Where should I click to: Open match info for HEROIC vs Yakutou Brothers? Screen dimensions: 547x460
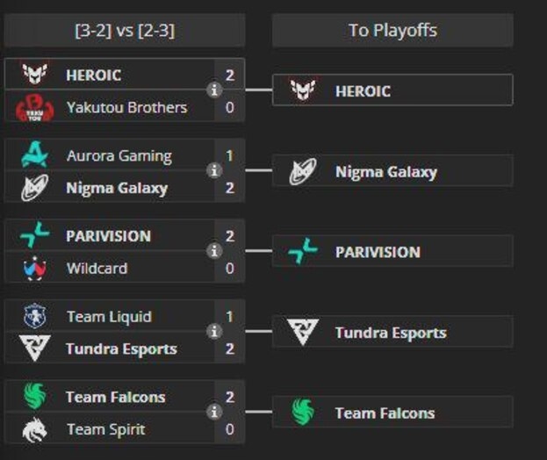213,90
